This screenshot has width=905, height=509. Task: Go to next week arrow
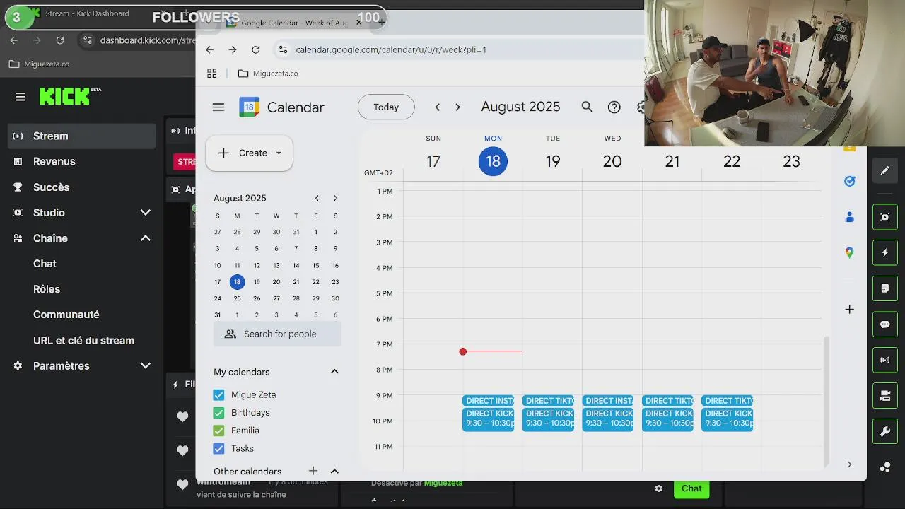coord(457,107)
